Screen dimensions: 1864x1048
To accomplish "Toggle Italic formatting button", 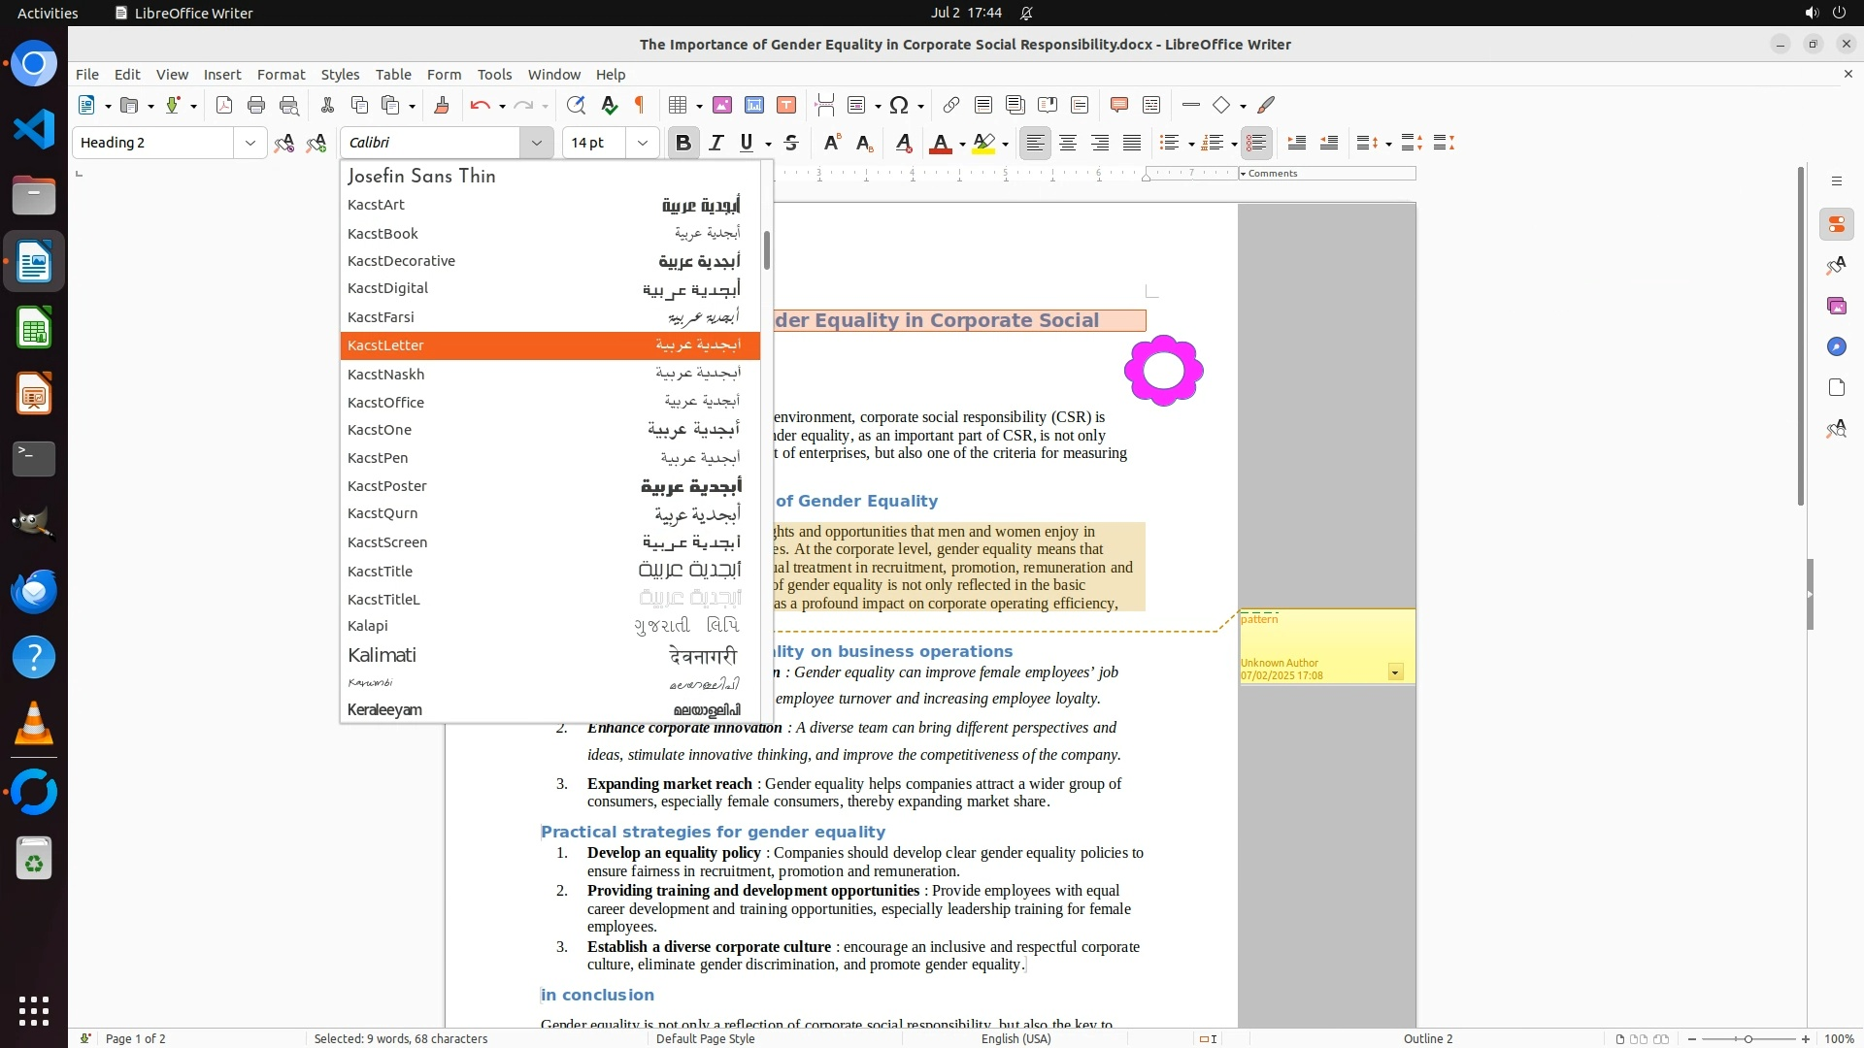I will click(x=716, y=143).
